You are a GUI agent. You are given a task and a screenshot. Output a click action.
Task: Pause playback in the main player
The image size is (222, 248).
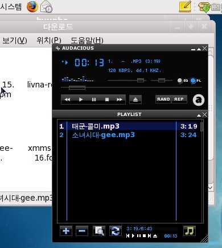(94, 99)
